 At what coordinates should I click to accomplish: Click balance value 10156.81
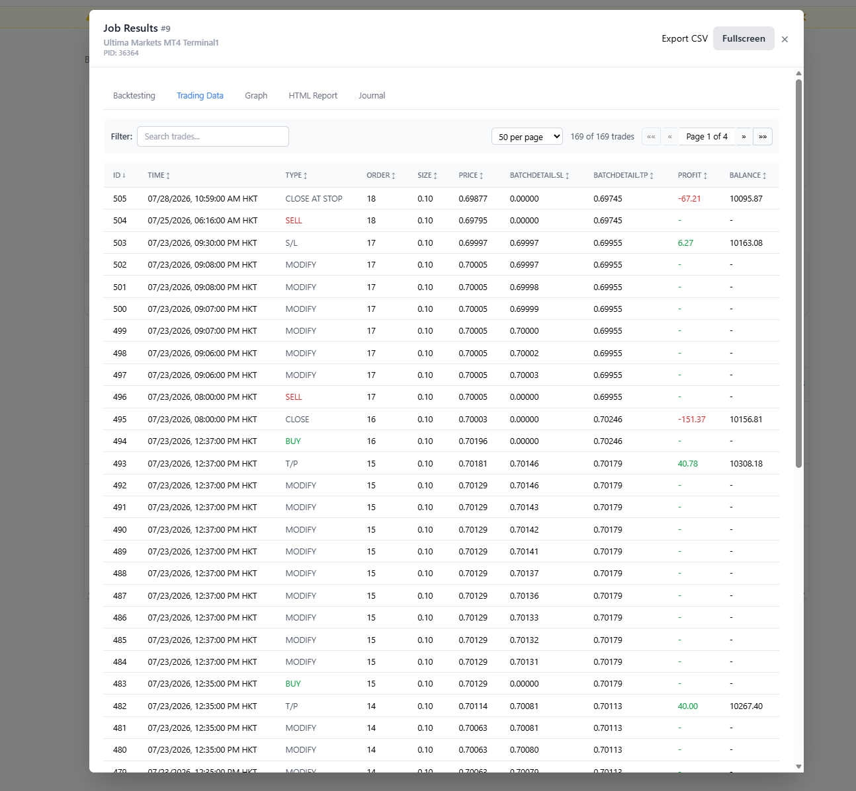tap(746, 419)
